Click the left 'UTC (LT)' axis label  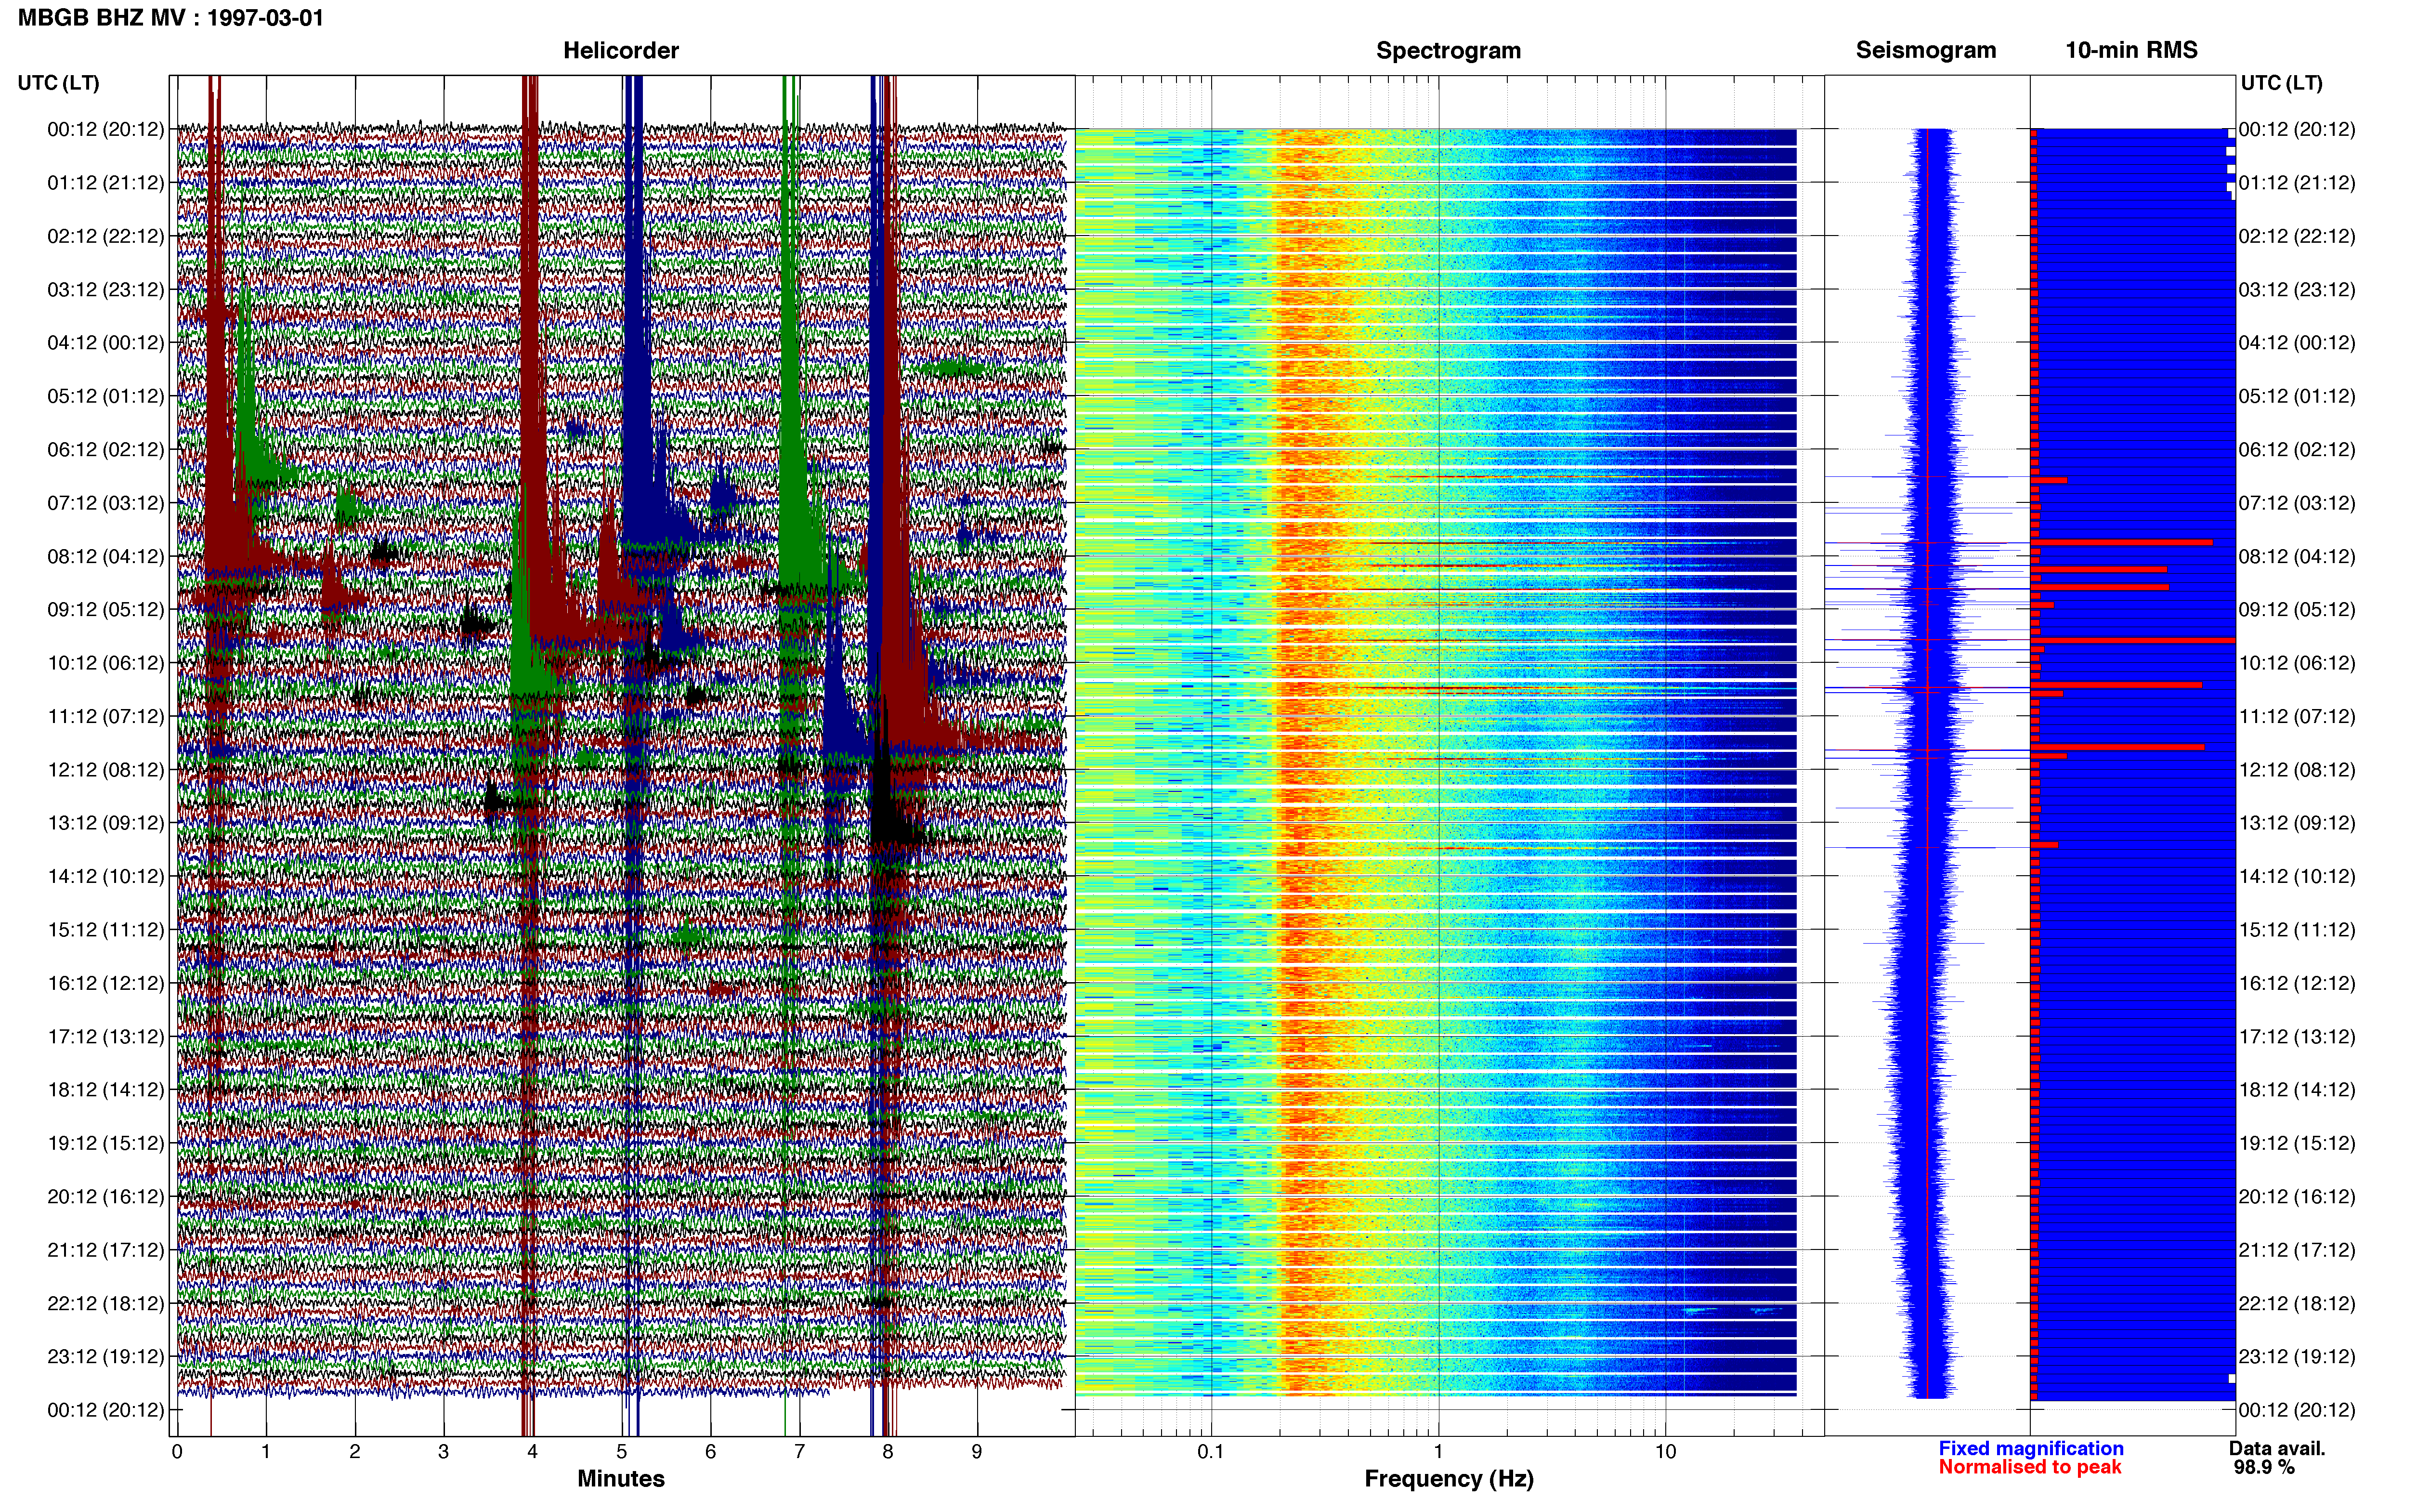[x=59, y=83]
